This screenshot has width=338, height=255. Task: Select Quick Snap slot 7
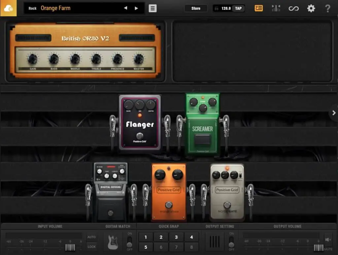point(176,247)
